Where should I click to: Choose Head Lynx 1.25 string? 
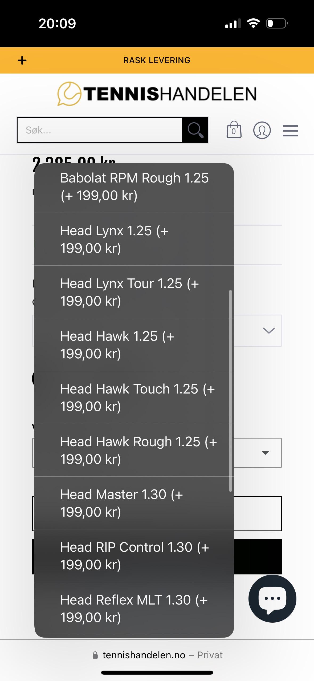[x=134, y=239]
